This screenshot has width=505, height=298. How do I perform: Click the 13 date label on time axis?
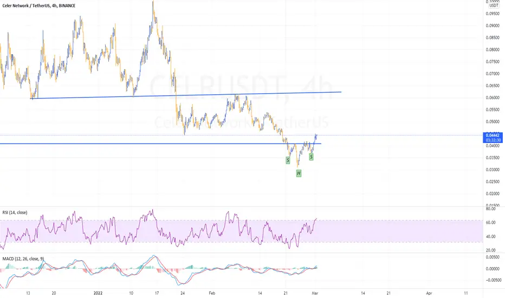pos(28,293)
